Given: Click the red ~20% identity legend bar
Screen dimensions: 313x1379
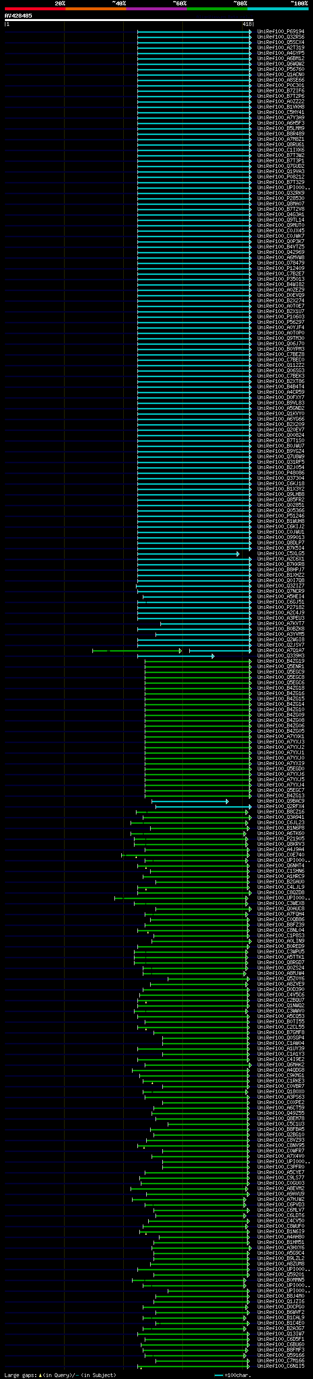Looking at the screenshot, I should (x=35, y=9).
